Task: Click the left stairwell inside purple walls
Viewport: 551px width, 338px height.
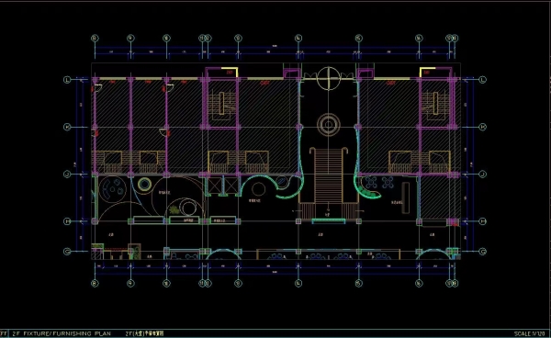Action: point(221,103)
